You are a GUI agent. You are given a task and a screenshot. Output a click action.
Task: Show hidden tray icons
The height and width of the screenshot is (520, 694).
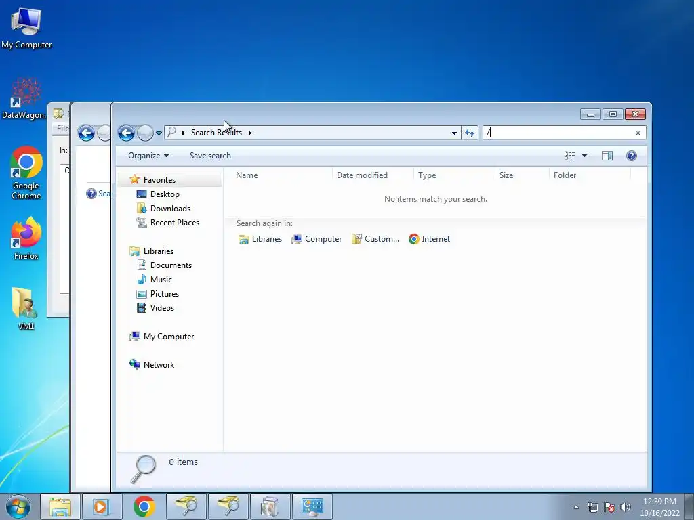coord(576,507)
